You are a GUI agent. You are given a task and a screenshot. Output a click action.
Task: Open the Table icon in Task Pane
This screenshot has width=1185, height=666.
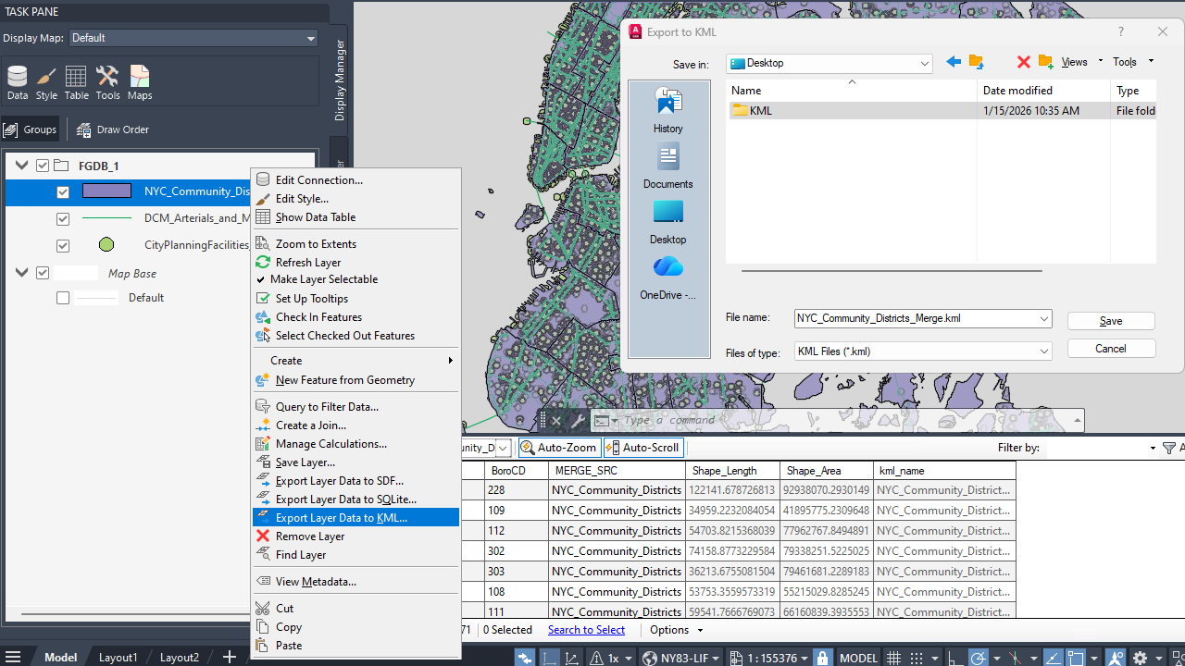click(x=76, y=82)
